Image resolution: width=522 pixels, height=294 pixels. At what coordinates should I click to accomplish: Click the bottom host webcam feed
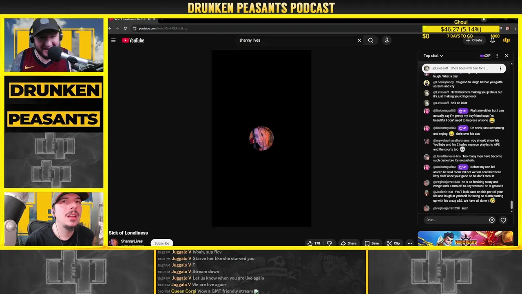(54, 219)
